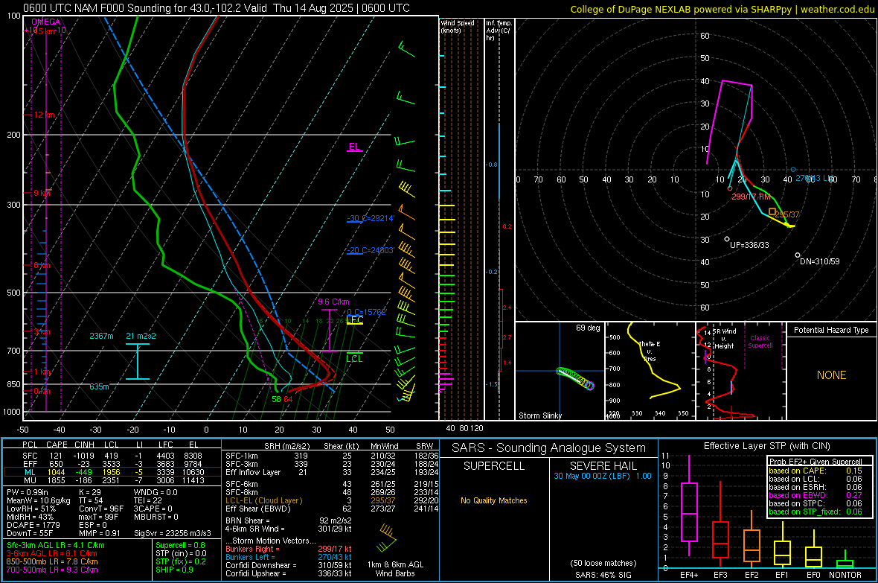Click the '9 km' height marker
This screenshot has width=878, height=583.
coord(42,193)
